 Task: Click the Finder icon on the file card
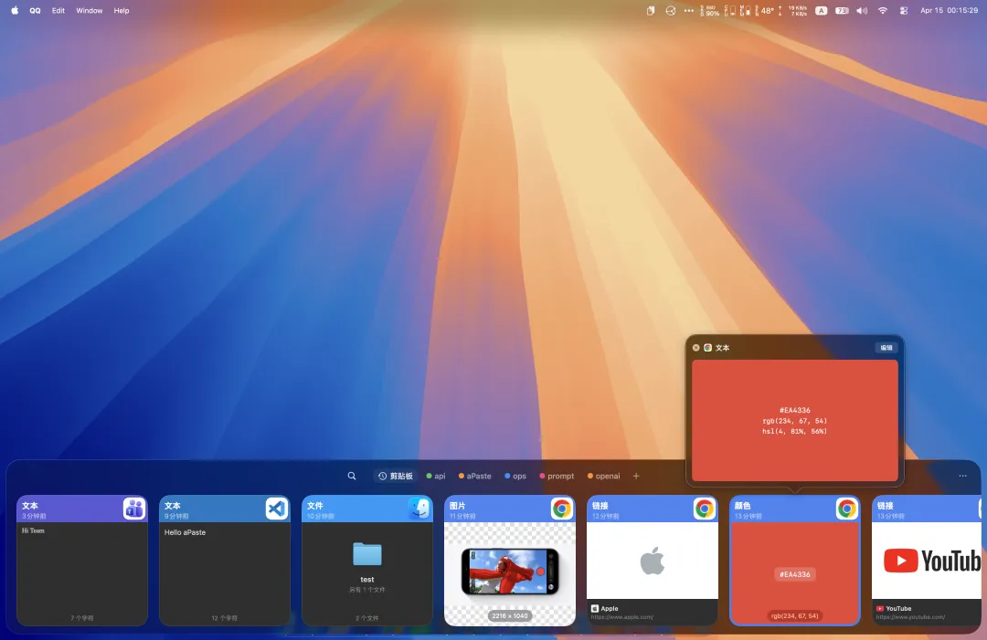(419, 509)
